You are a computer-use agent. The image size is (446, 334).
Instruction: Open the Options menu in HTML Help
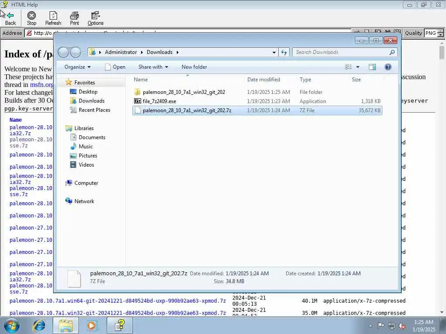[x=95, y=18]
